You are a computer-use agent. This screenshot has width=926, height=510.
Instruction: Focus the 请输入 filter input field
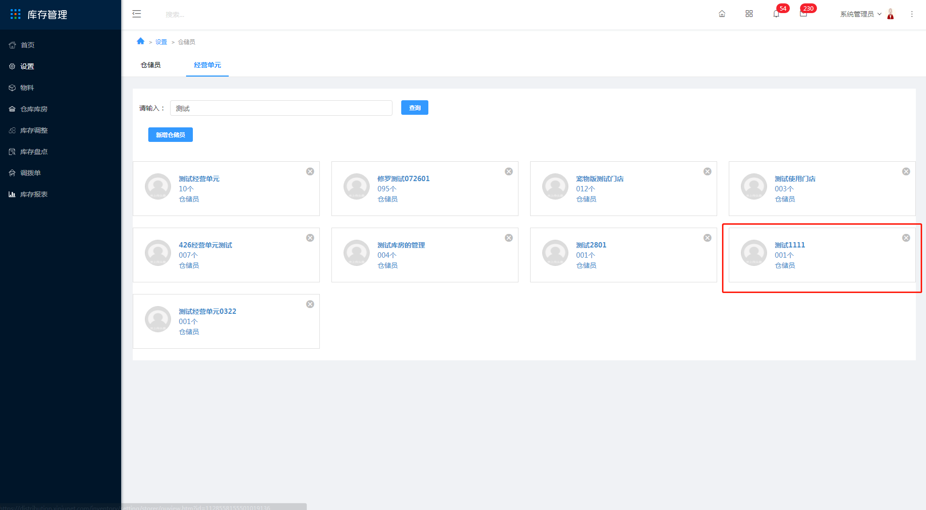tap(281, 108)
